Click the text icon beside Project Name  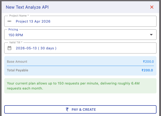click(x=9, y=21)
